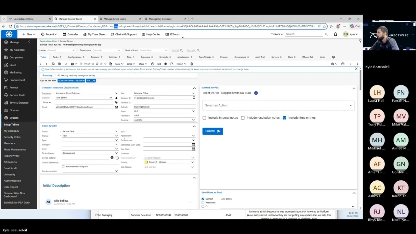Click the Summary text field
Image resolution: width=416 pixels, height=234 pixels.
point(127,75)
